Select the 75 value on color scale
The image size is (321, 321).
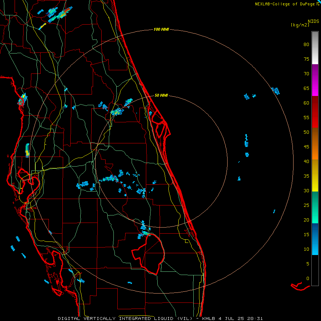click(306, 59)
